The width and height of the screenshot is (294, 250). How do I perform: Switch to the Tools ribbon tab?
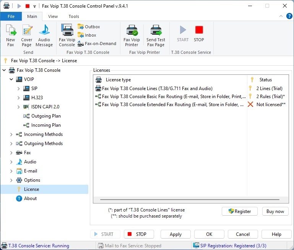pyautogui.click(x=74, y=16)
